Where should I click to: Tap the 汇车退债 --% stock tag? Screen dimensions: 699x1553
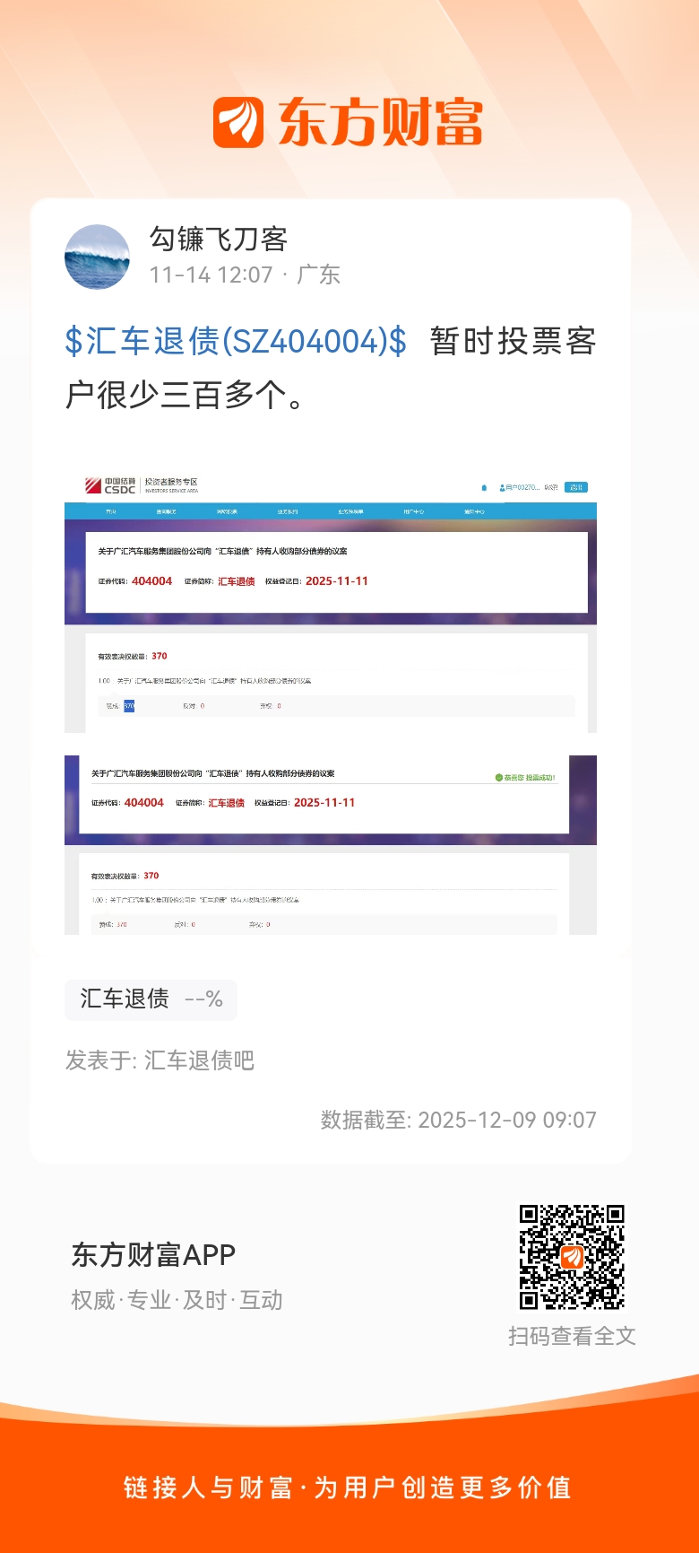point(151,999)
